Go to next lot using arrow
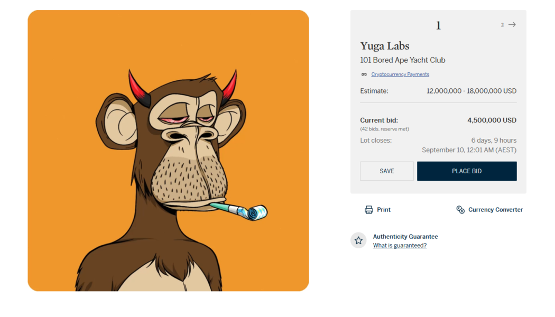The height and width of the screenshot is (317, 555). pos(512,25)
